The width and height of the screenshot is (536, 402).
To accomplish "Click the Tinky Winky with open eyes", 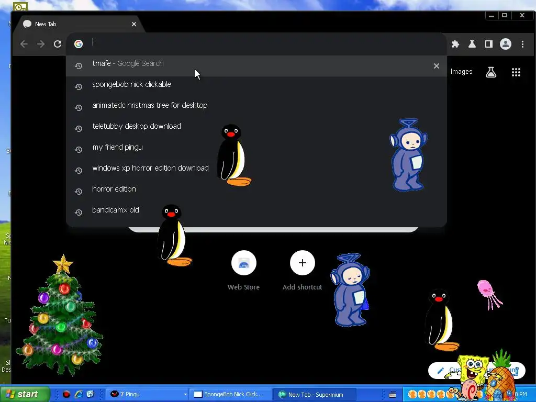I will [408, 155].
